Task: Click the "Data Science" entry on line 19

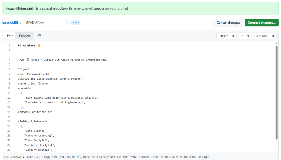Action: point(36,131)
